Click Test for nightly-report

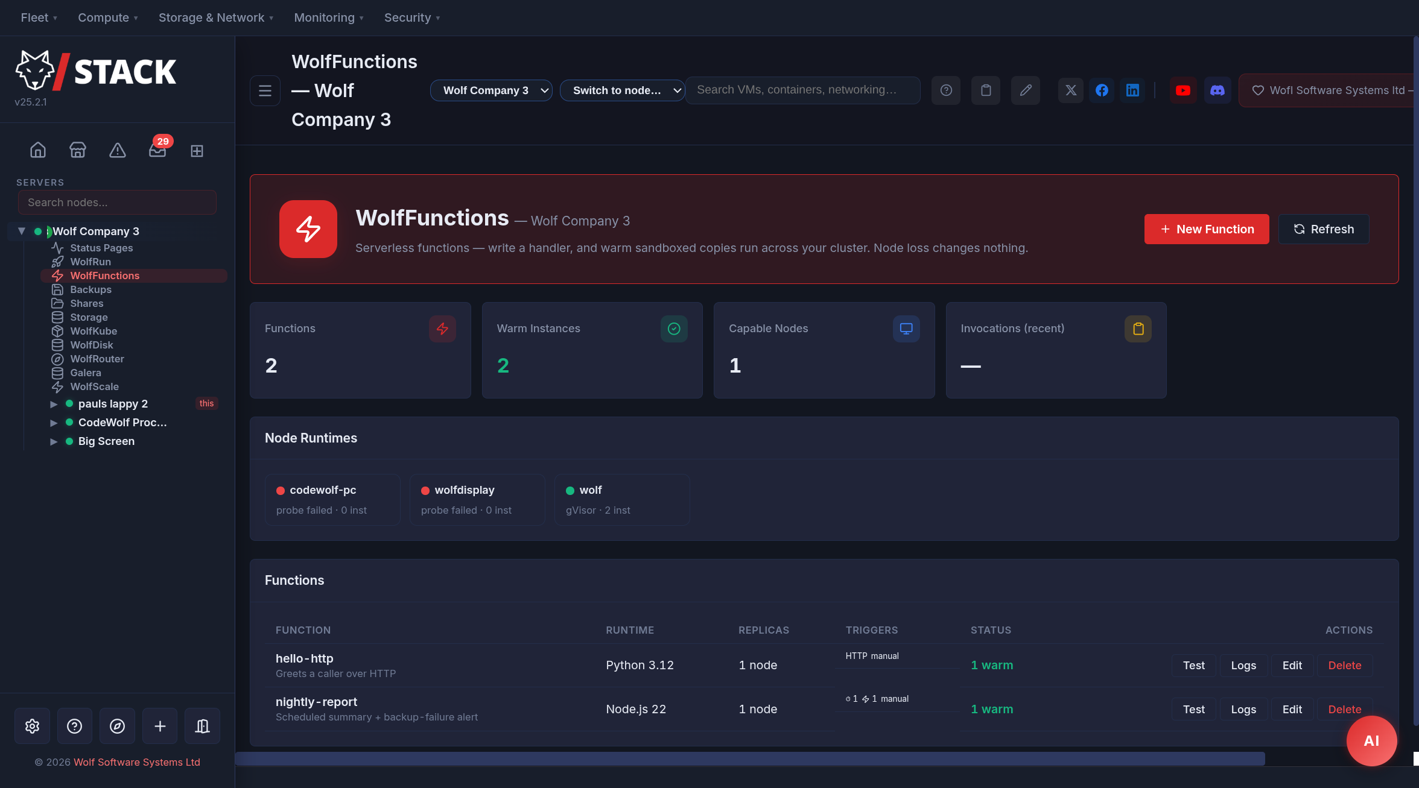point(1193,710)
